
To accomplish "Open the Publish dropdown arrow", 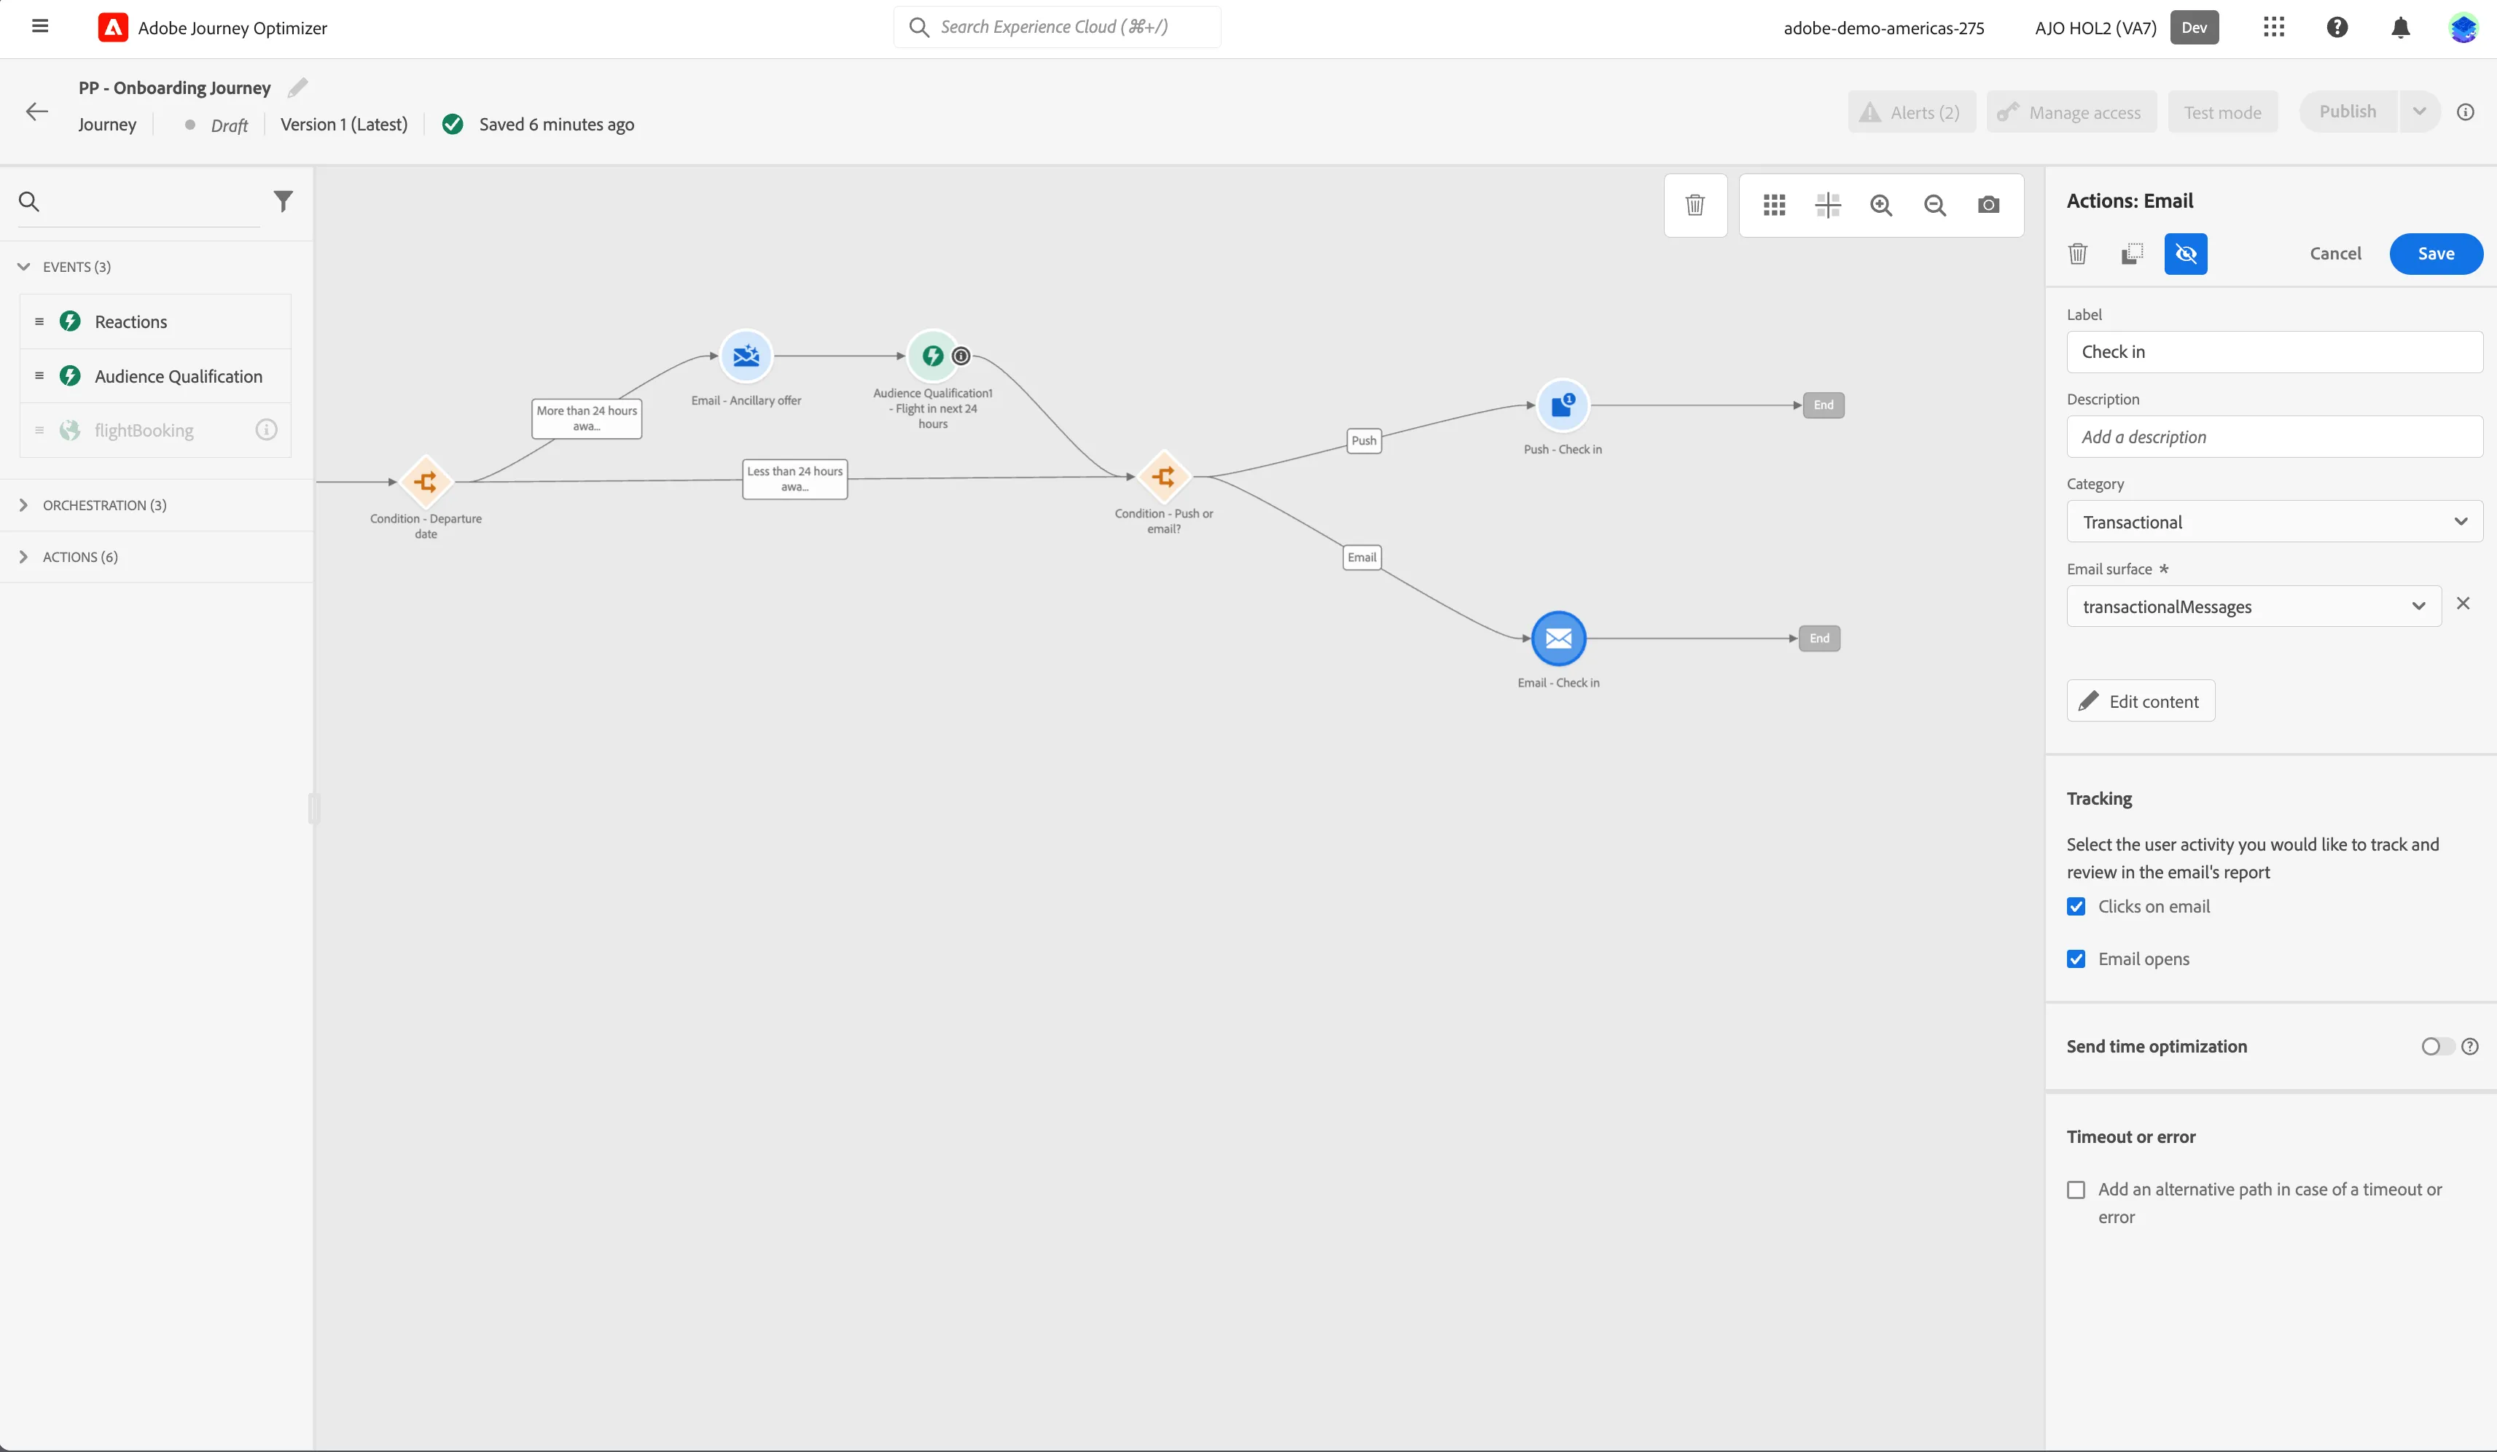I will click(2420, 111).
